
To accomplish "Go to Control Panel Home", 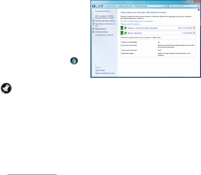I will click(102, 11).
